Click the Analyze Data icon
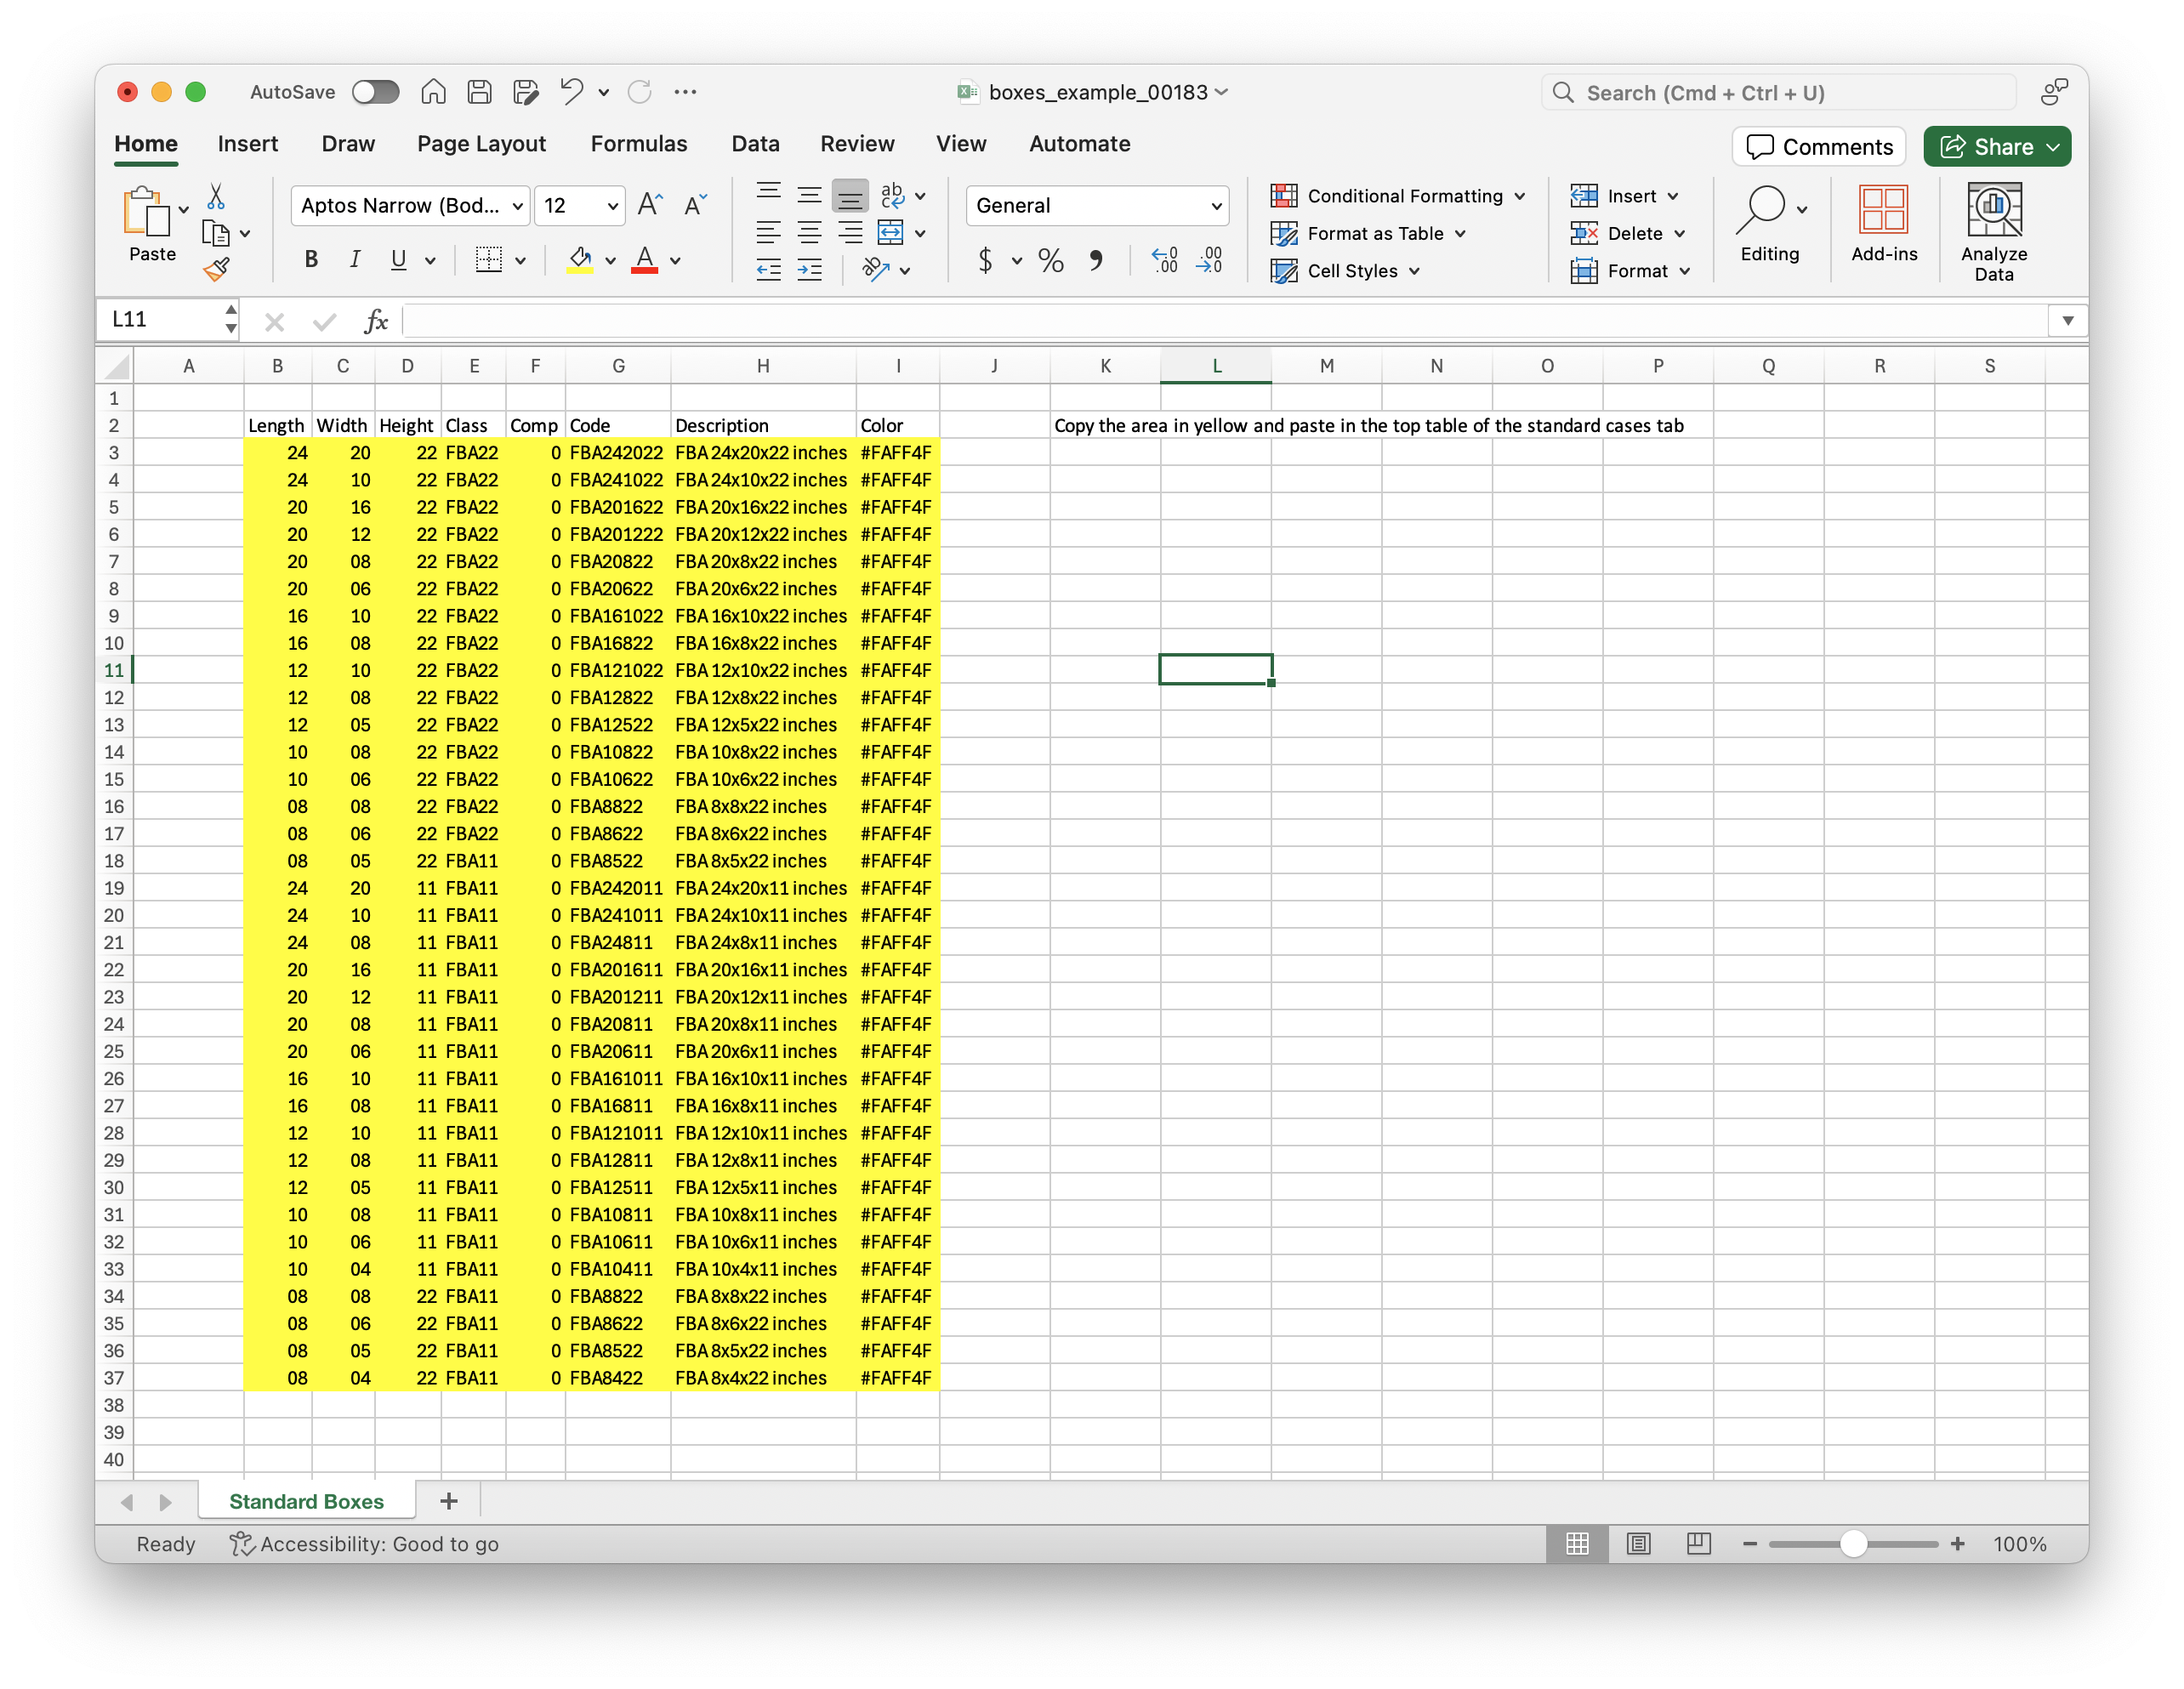2184x1689 pixels. coord(1993,232)
